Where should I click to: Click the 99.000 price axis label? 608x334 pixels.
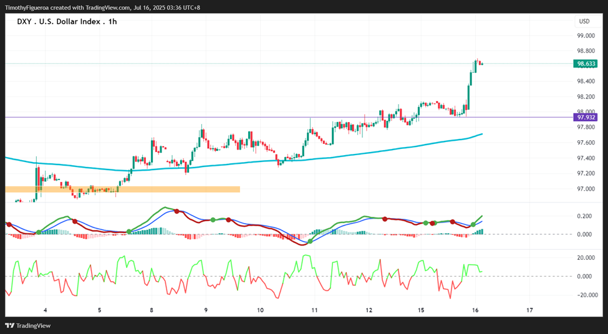pyautogui.click(x=586, y=36)
